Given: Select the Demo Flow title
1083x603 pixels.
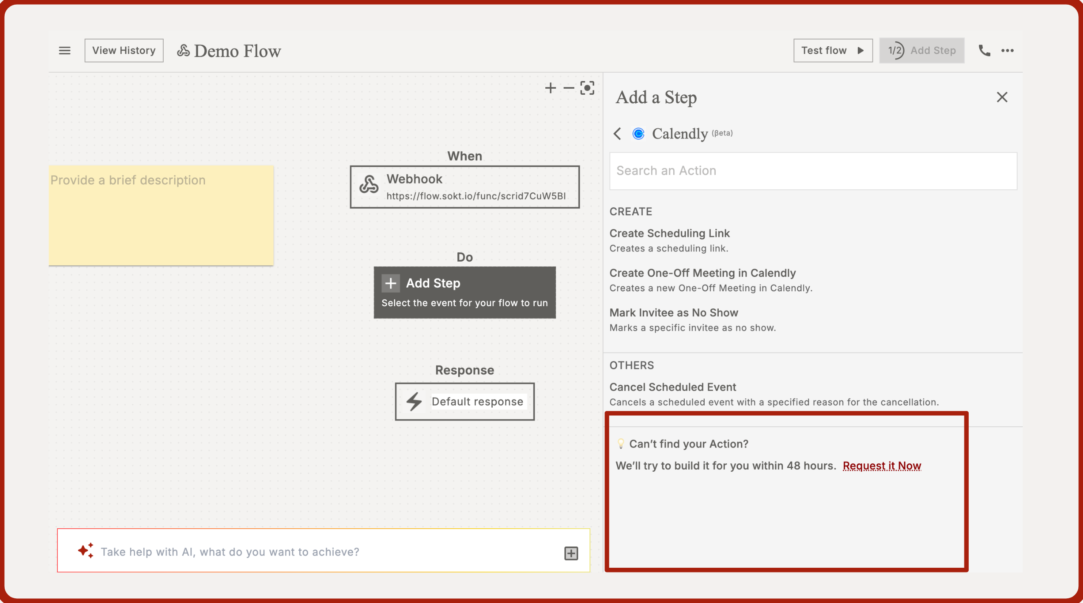Looking at the screenshot, I should (x=237, y=51).
